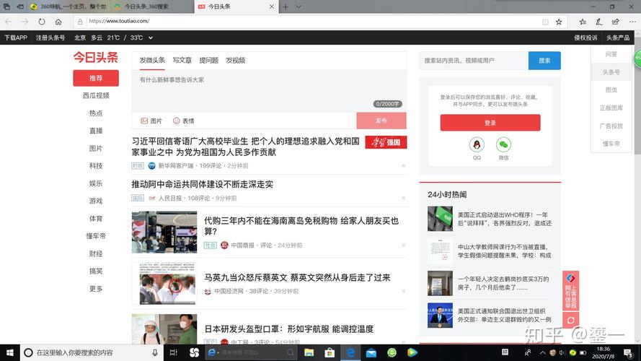Image resolution: width=641 pixels, height=361 pixels.
Task: Click the 表情 emoji icon
Action: tap(176, 121)
